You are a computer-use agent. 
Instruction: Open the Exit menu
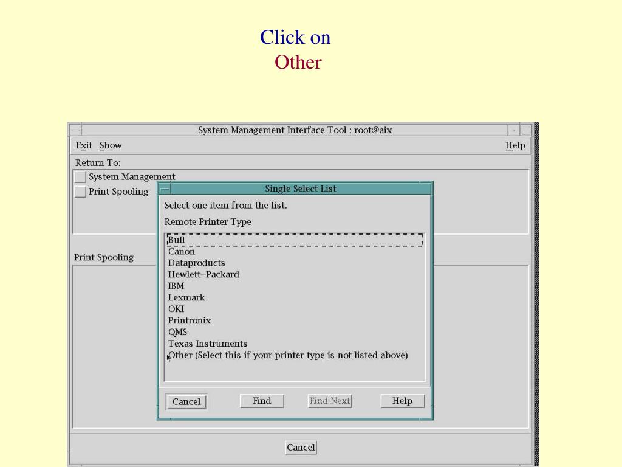tap(84, 145)
